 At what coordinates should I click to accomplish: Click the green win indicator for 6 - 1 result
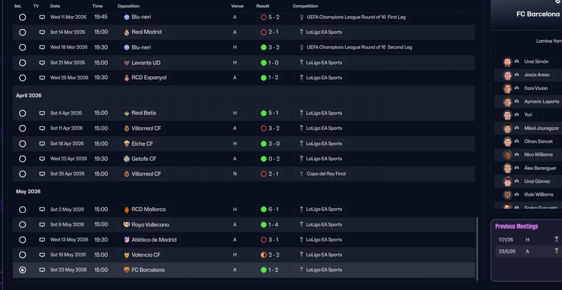(263, 210)
